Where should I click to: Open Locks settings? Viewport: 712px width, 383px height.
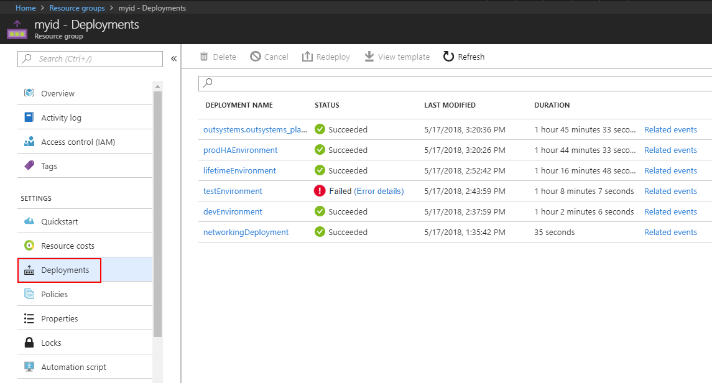[x=52, y=342]
